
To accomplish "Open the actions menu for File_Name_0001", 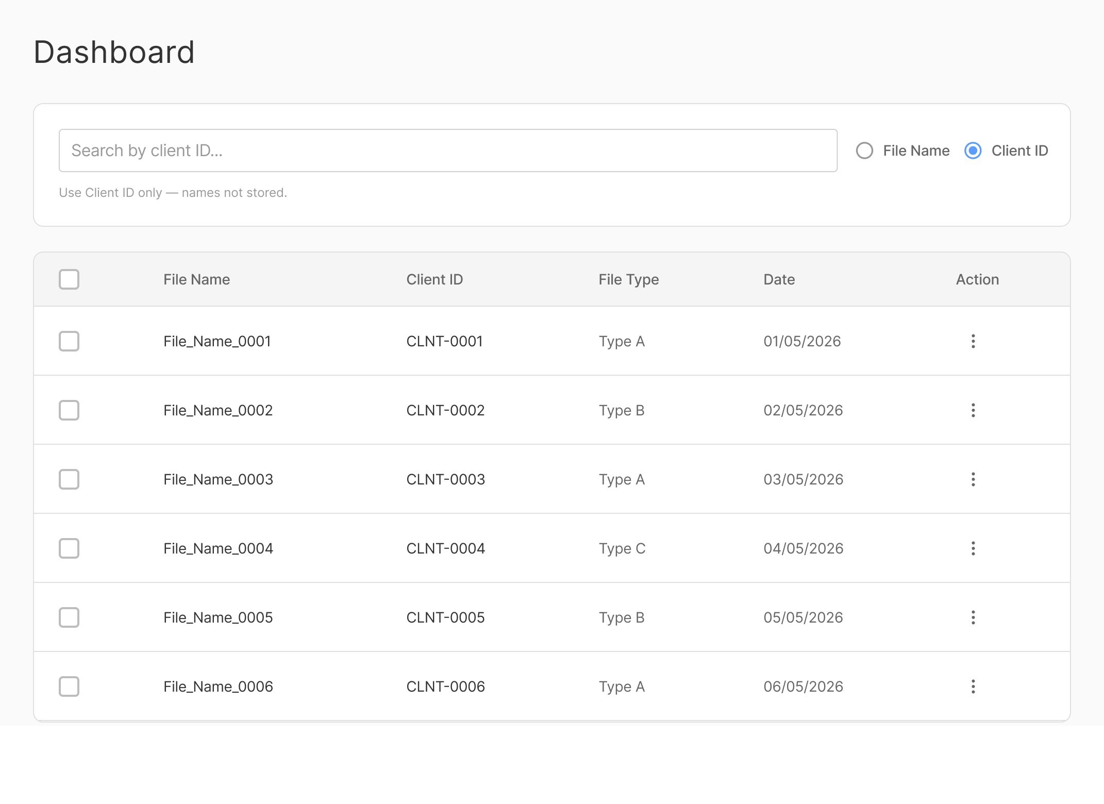I will click(x=973, y=341).
